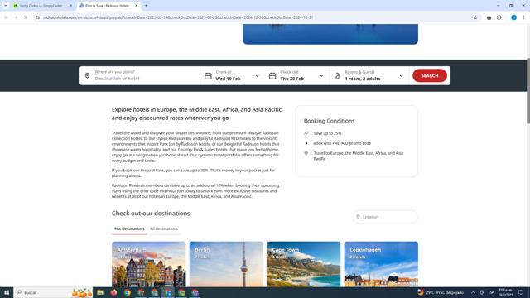Click 1 room, 2 adults text

(363, 79)
